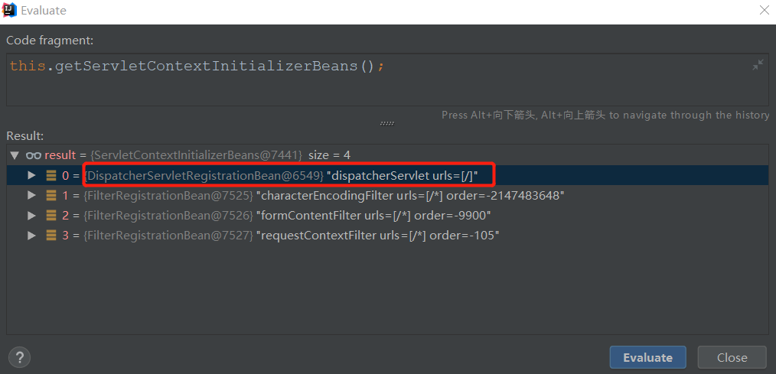Close the Evaluate dialog window
The image size is (776, 374).
tap(763, 11)
